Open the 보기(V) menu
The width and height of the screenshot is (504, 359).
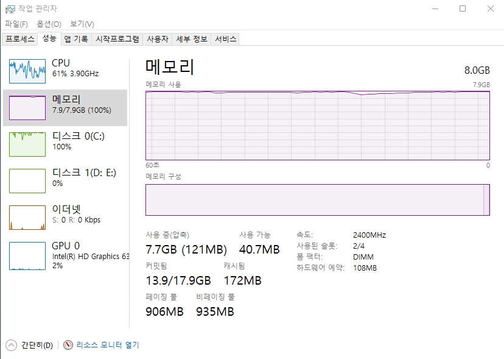pyautogui.click(x=82, y=24)
